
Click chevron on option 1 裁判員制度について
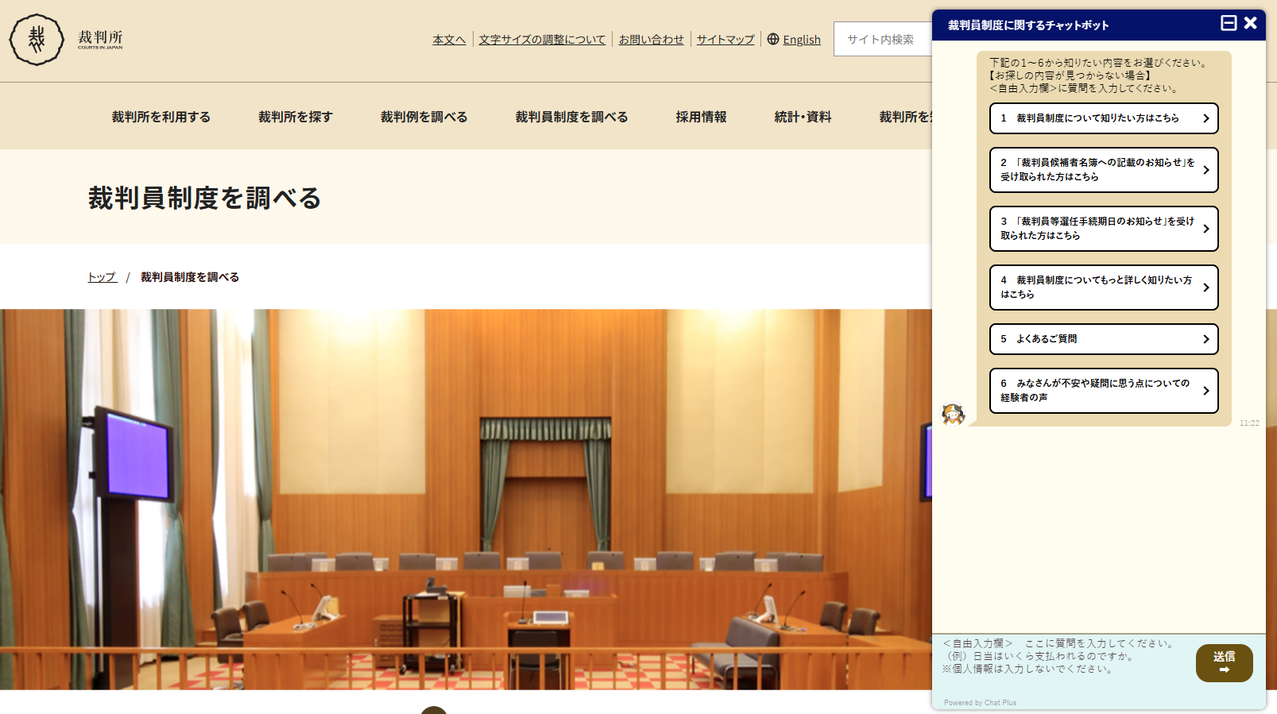tap(1205, 118)
